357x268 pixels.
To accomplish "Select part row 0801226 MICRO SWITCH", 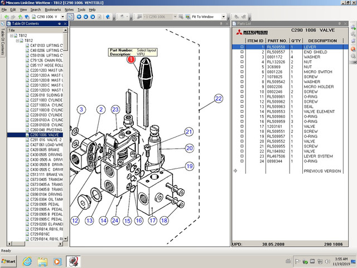I will [x=290, y=72].
